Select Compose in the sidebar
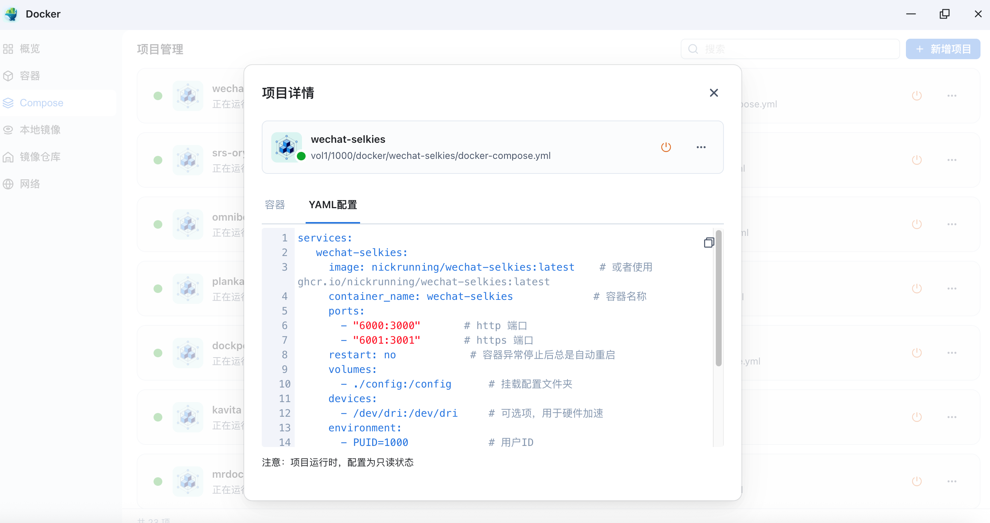 coord(41,103)
